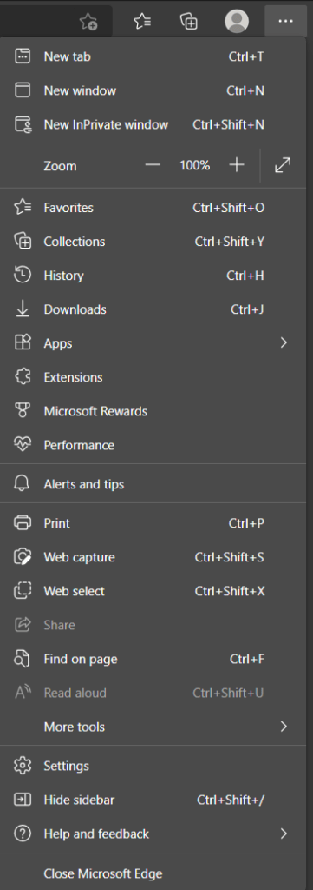
Task: Open the History label
Action: click(x=63, y=276)
